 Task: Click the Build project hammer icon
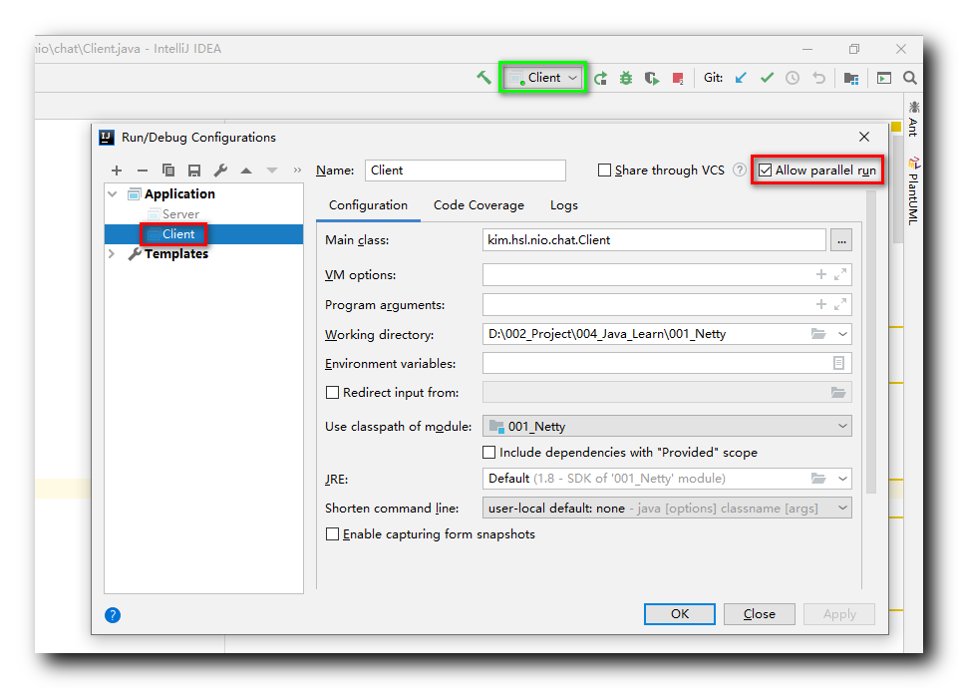[x=483, y=78]
